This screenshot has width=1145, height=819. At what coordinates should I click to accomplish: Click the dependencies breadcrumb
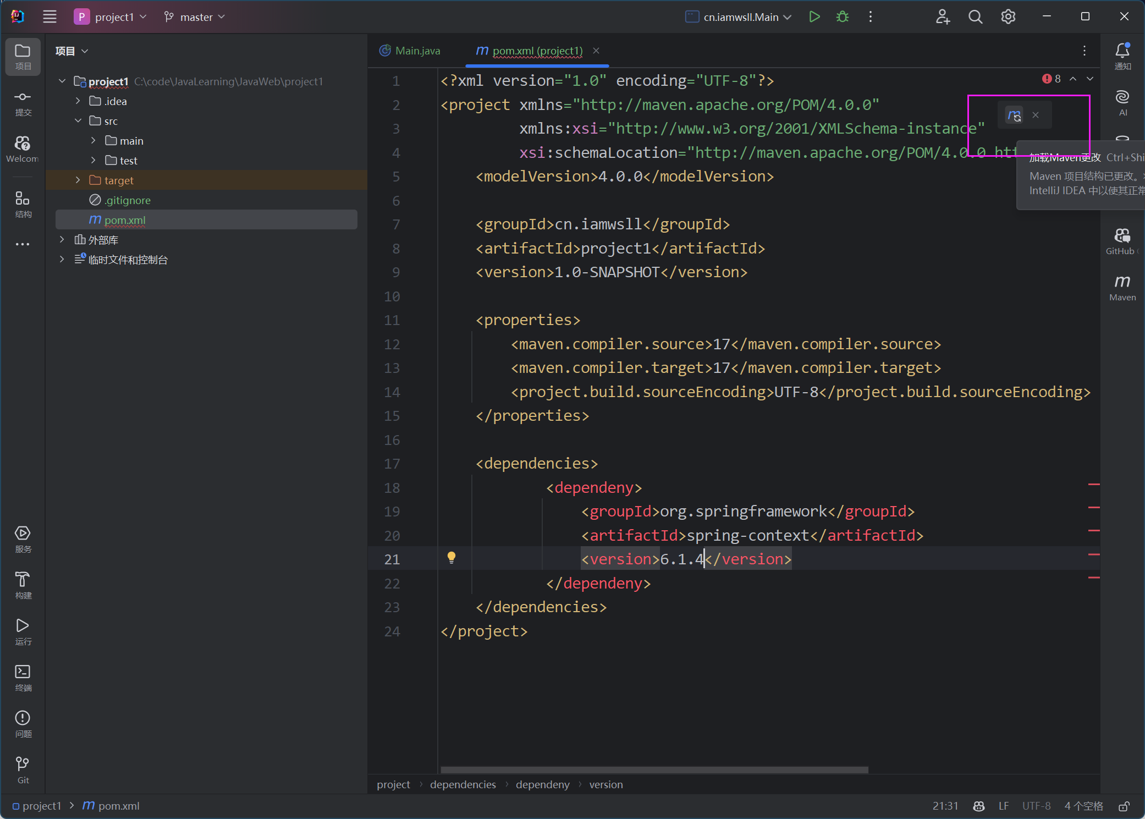point(463,784)
